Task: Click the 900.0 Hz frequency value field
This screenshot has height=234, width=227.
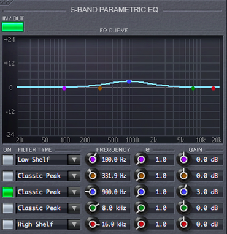Action: pos(115,192)
